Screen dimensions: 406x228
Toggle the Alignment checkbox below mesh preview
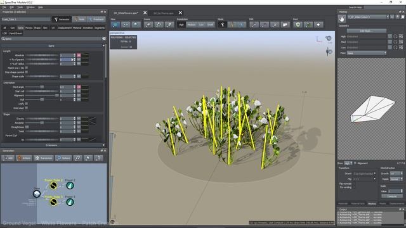355,163
